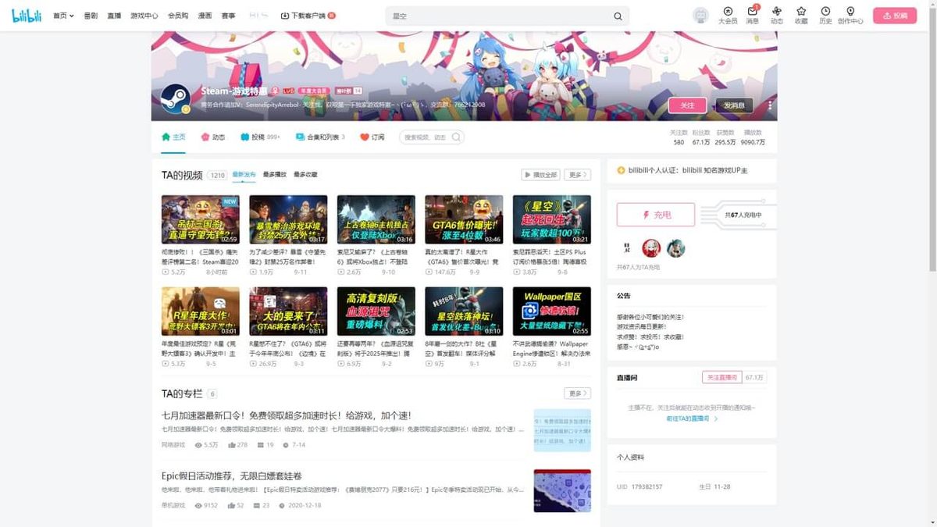Switch to the 主页 tab

coord(173,137)
